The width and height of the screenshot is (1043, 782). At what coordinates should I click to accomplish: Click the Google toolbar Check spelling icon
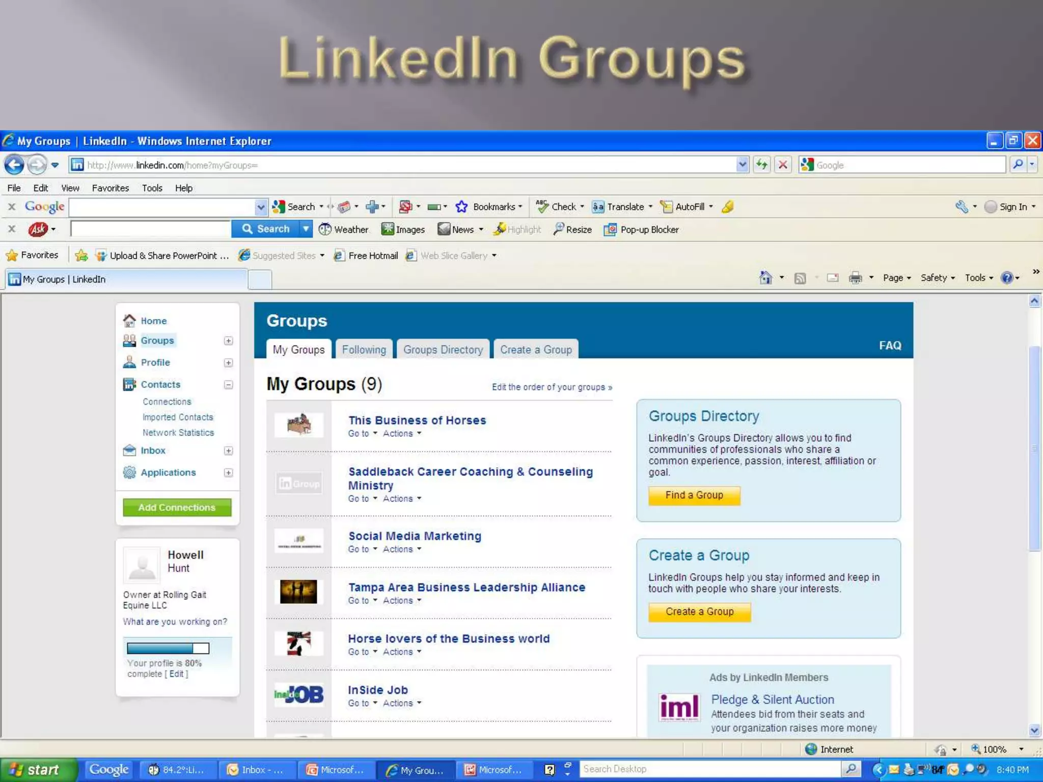[542, 206]
